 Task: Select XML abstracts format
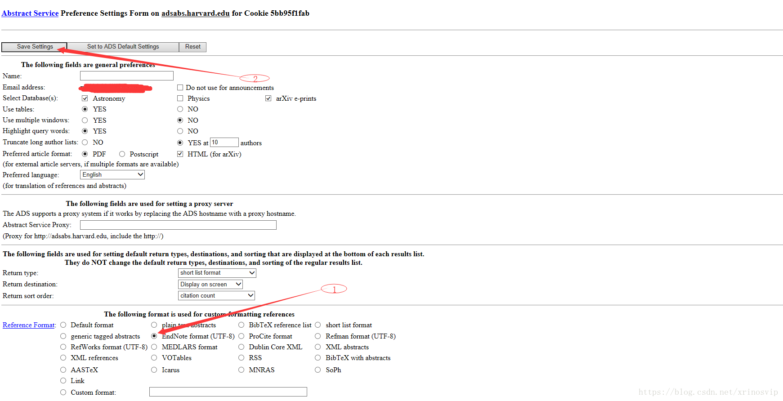coord(318,347)
